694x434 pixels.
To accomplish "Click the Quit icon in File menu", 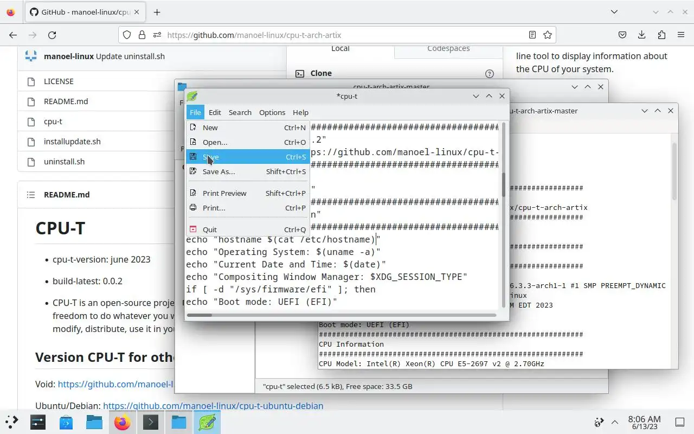I will 192,229.
